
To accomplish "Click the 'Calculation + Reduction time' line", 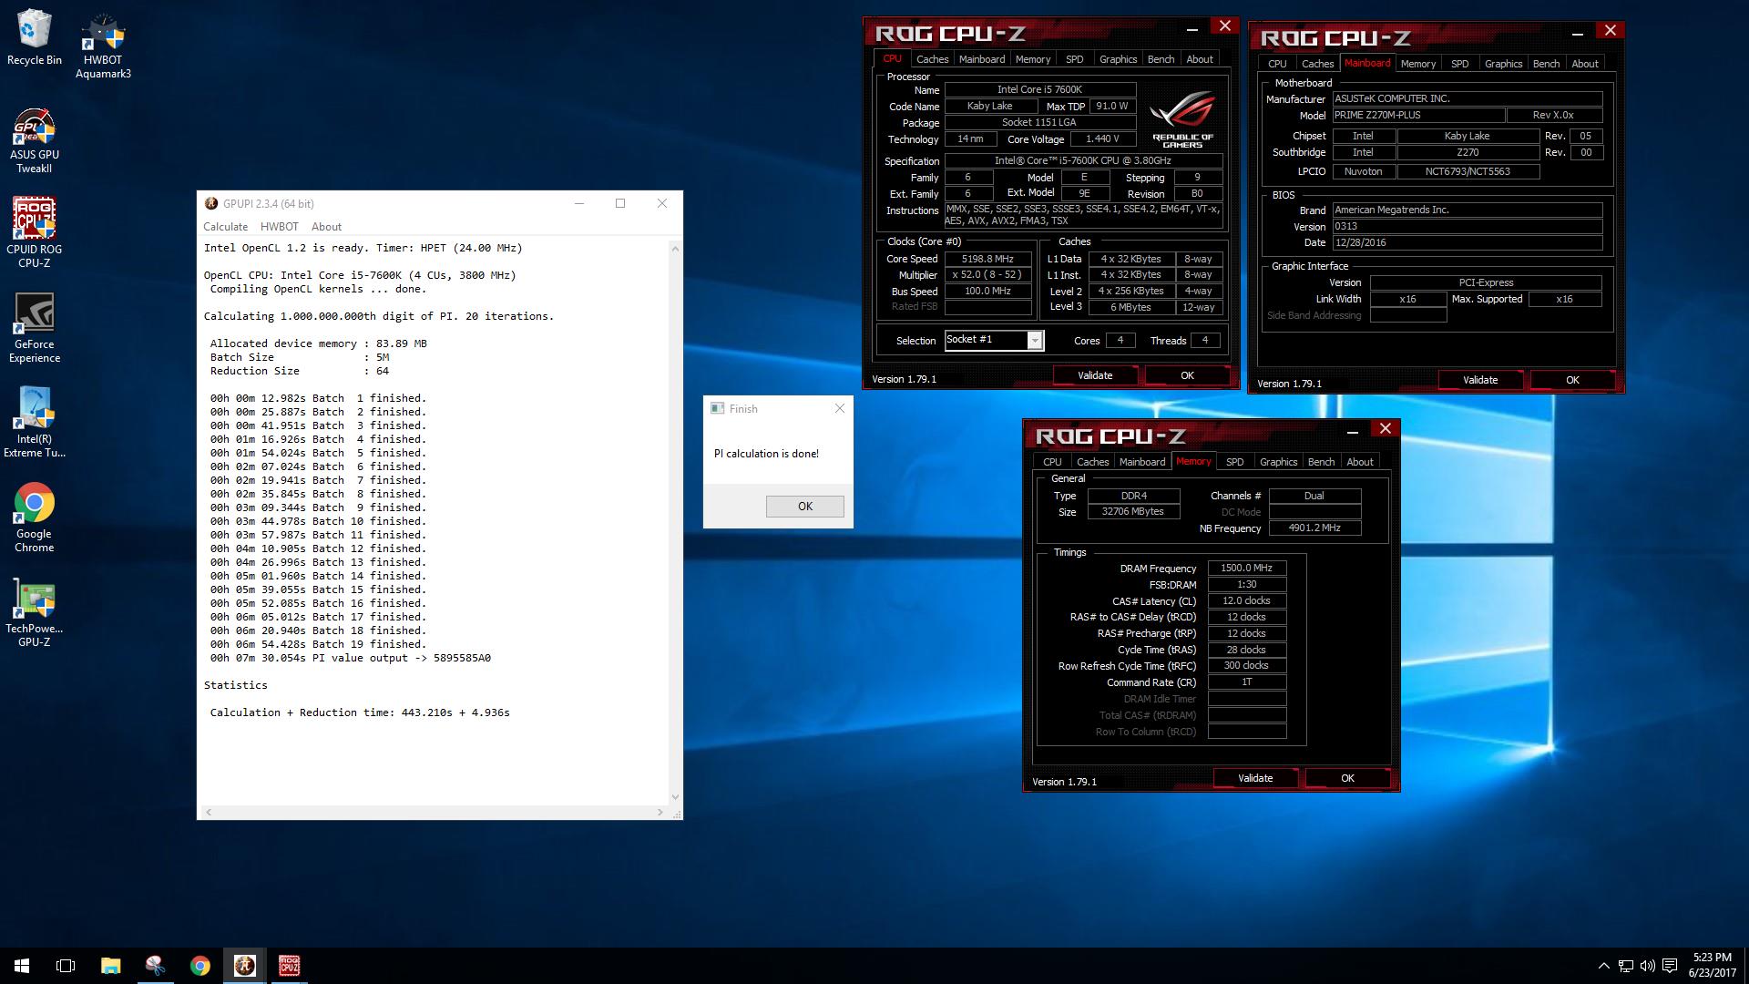I will tap(360, 712).
